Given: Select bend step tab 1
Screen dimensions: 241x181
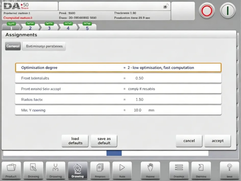Looking at the screenshot, I should tap(11, 27).
